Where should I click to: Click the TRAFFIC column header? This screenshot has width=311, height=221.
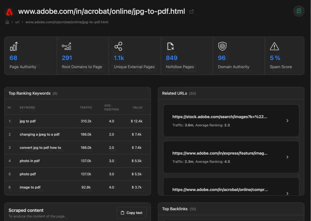pyautogui.click(x=86, y=107)
